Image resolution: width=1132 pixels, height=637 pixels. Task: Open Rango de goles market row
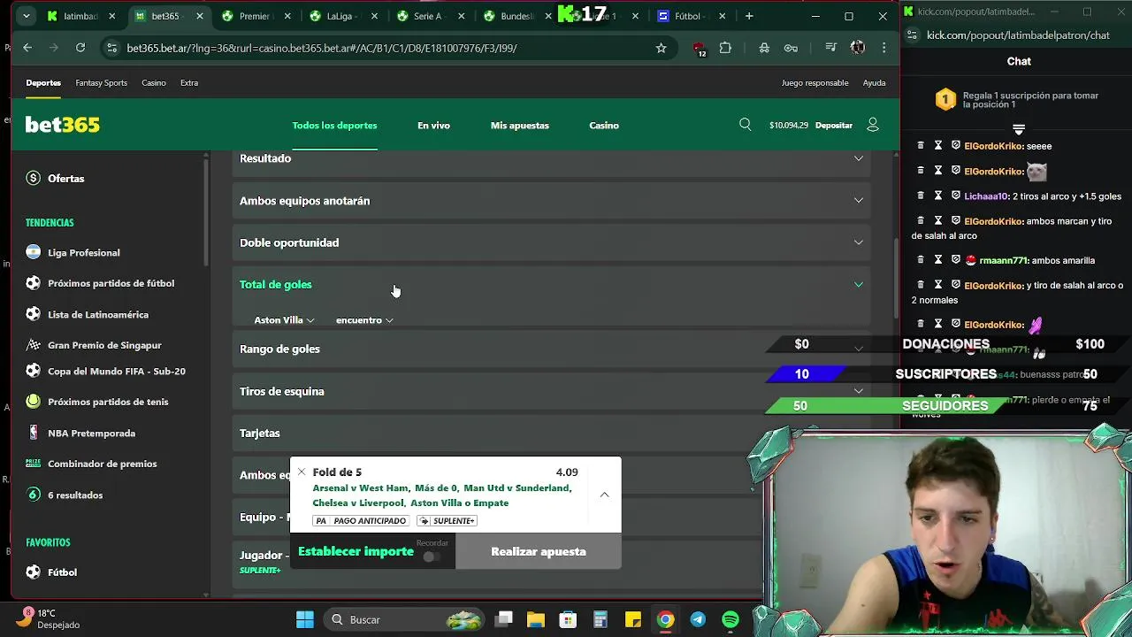point(552,349)
